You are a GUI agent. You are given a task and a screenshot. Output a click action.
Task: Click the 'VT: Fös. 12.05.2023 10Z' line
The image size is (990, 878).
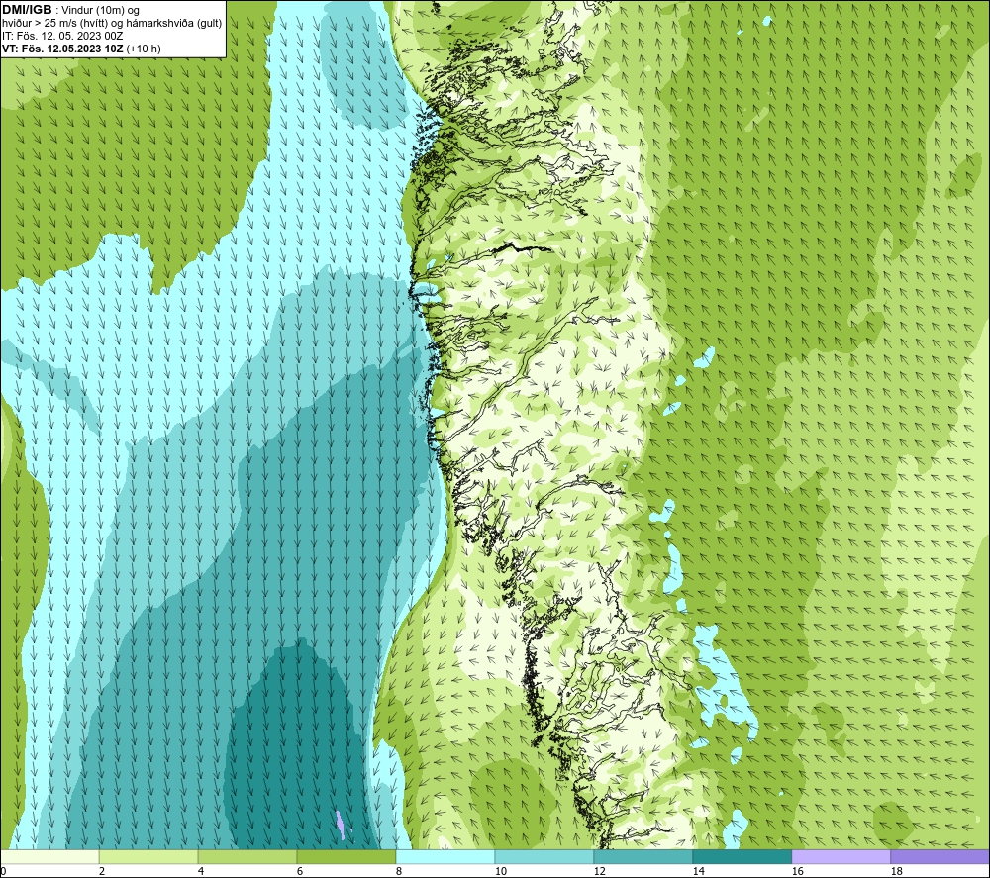(x=62, y=49)
